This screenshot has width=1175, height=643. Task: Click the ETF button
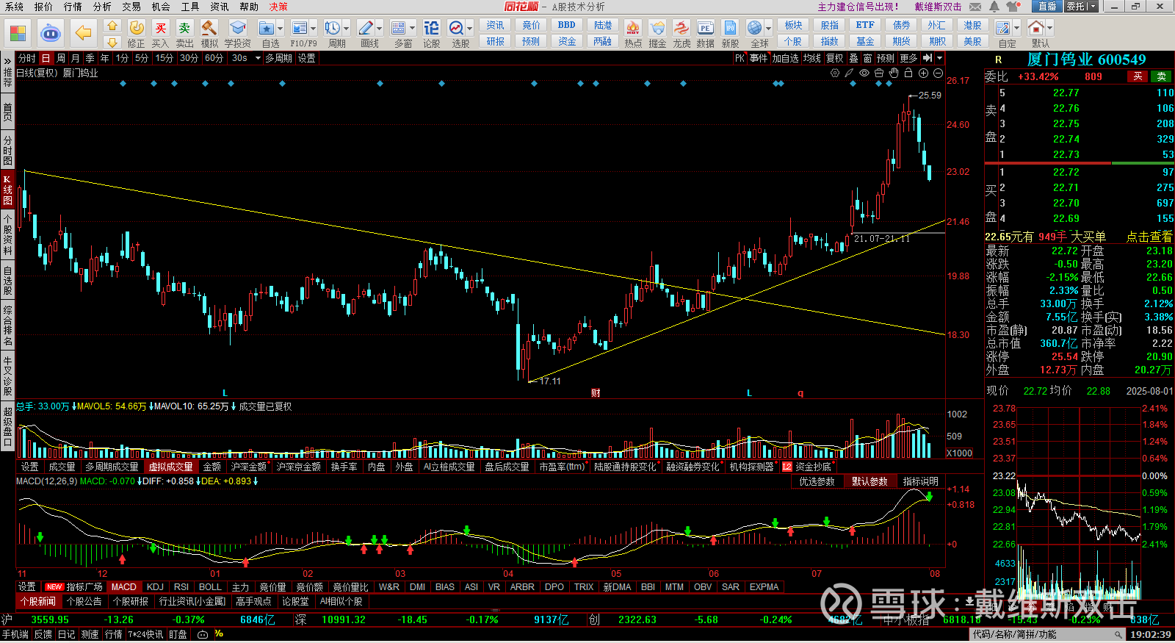pos(865,25)
